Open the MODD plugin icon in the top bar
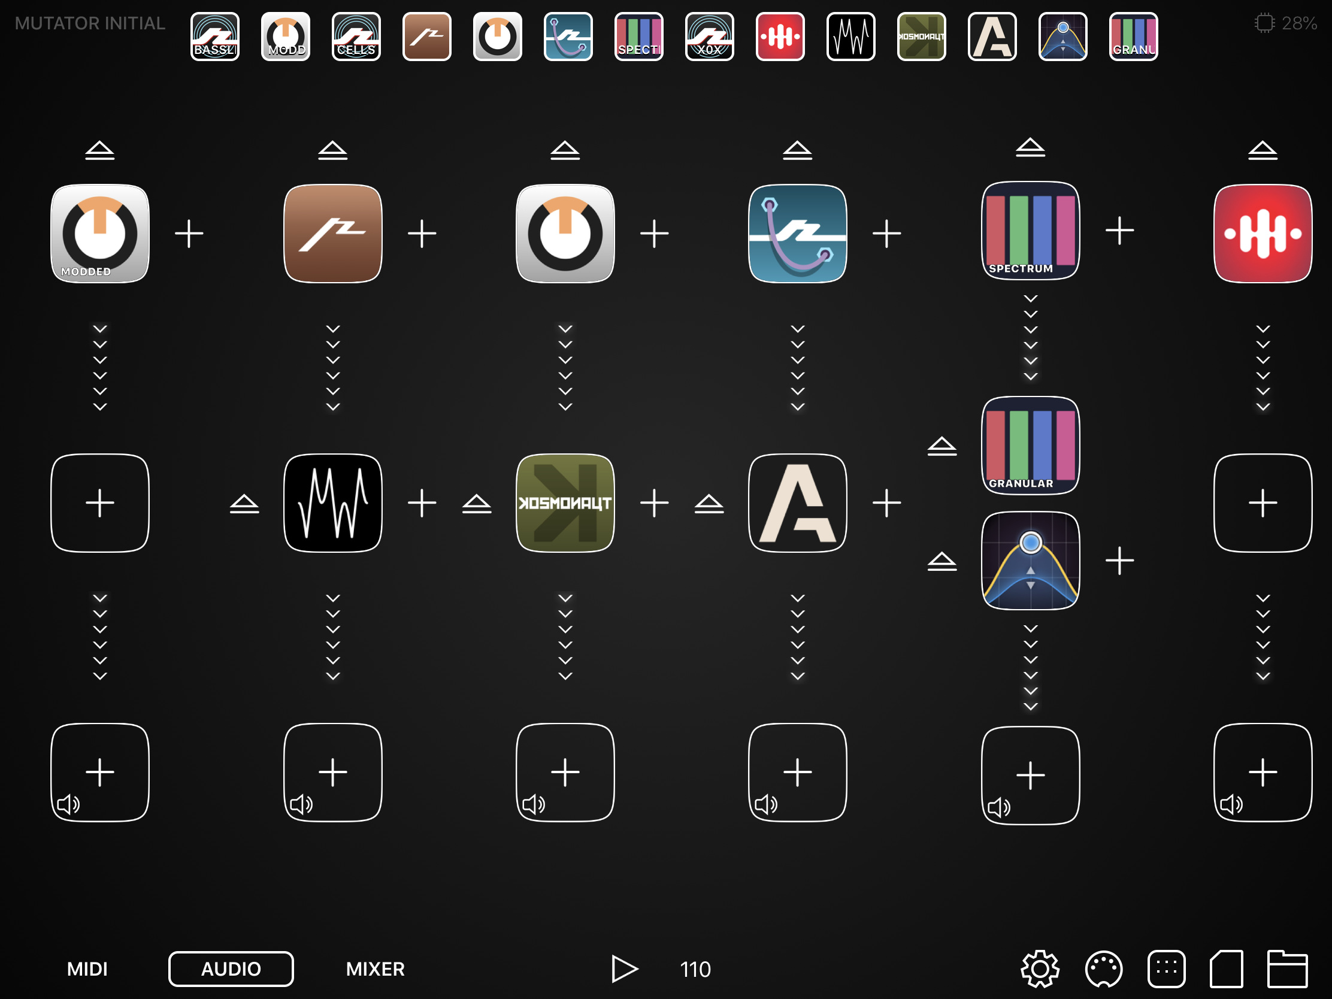Screen dimensions: 1332x999 pos(286,37)
